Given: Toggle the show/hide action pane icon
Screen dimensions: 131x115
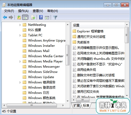Looking at the screenshot, I should click(47, 18).
